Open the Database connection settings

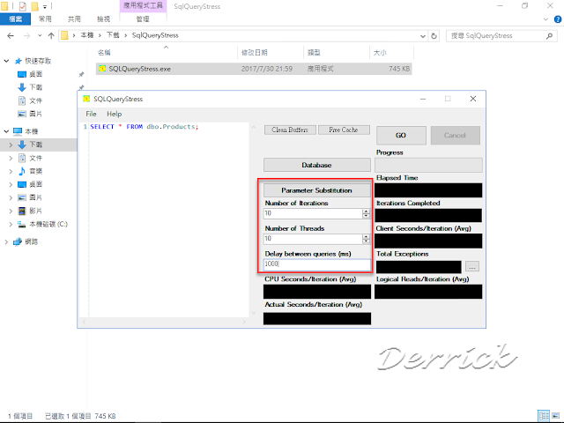click(316, 165)
